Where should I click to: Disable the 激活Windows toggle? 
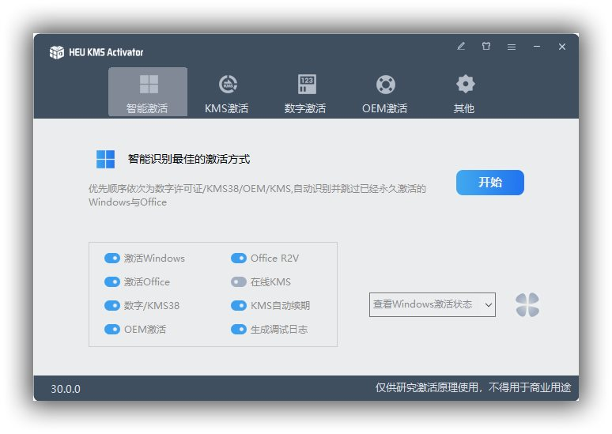(111, 259)
